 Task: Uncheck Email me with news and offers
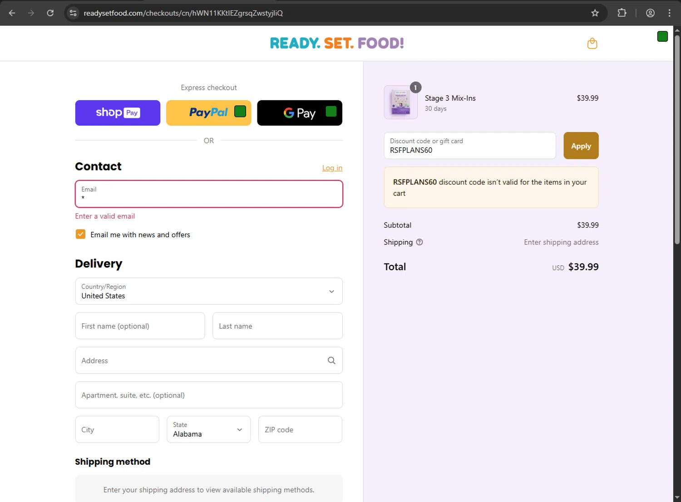tap(80, 234)
